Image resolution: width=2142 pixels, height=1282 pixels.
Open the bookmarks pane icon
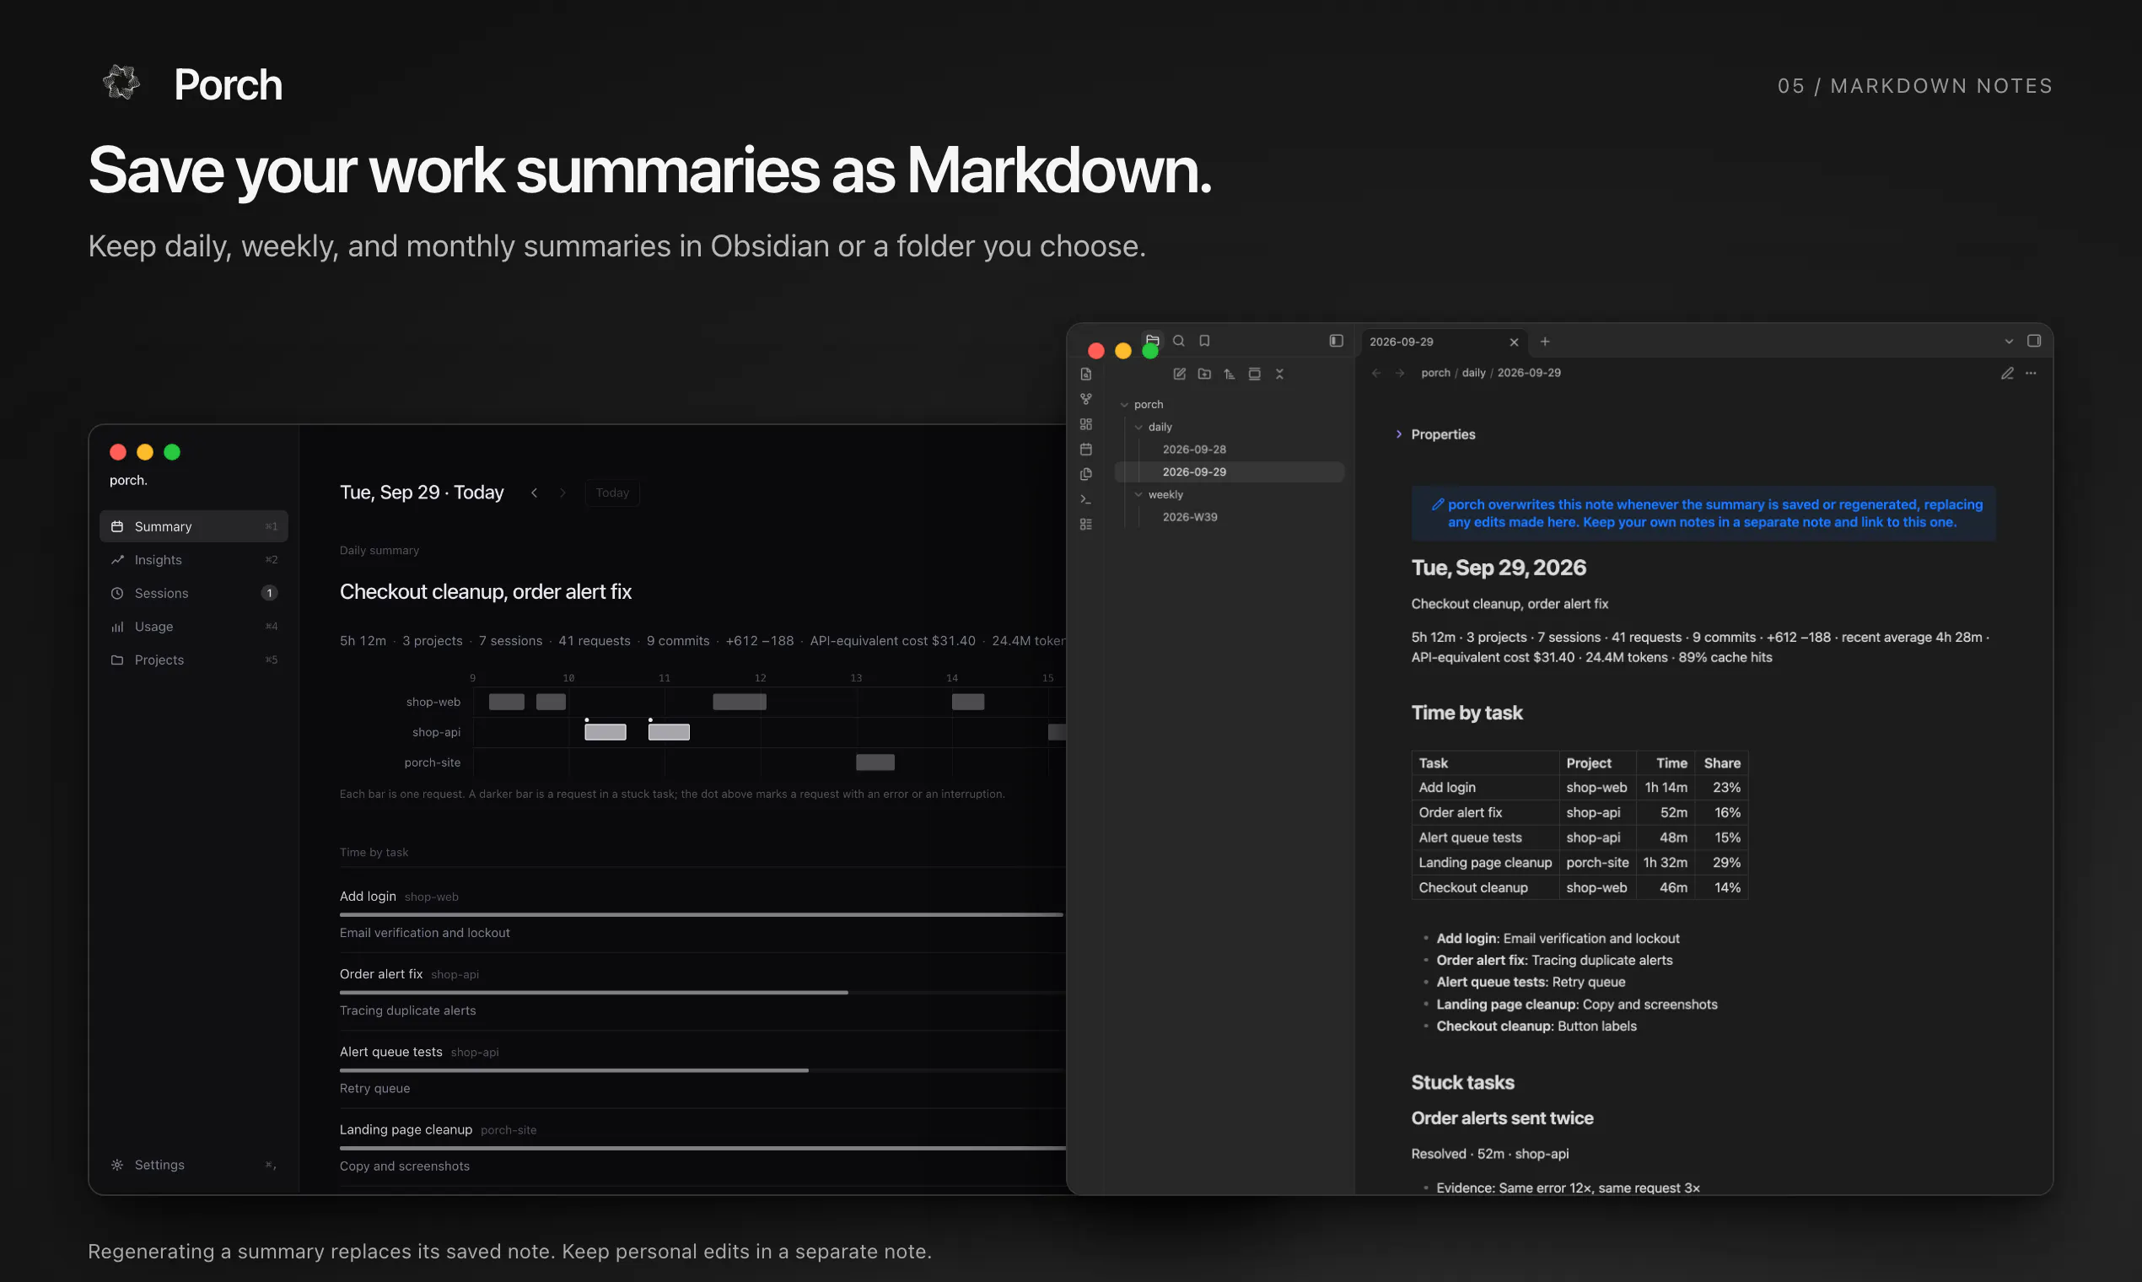click(x=1204, y=342)
